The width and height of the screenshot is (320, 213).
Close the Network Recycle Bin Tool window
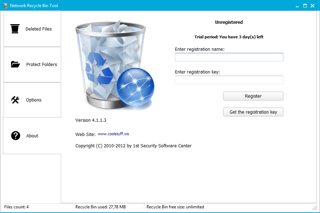pos(313,6)
